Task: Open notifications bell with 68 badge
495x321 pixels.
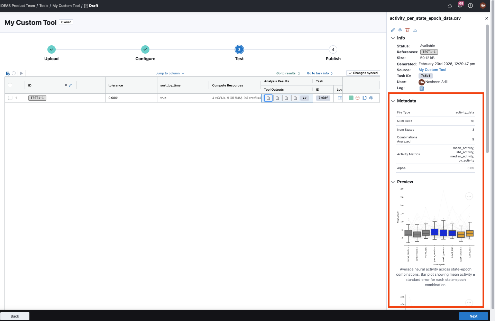Action: 460,6
